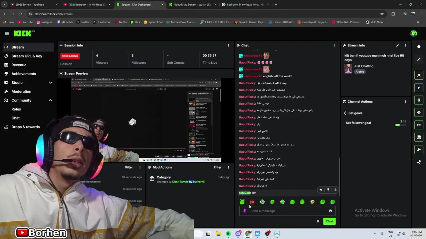Open Filter in Mod Actions panel
Screen dimensions: 426x239
tap(217, 167)
